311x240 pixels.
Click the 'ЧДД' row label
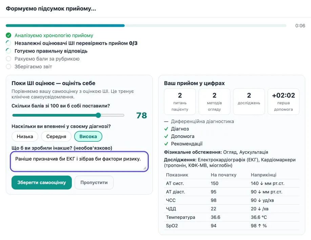pos(171,209)
